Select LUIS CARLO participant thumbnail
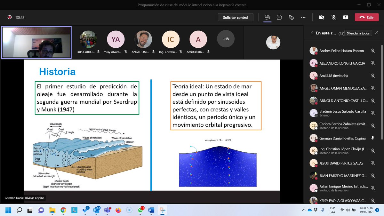Viewport: 384px width, 216px height. (88, 39)
